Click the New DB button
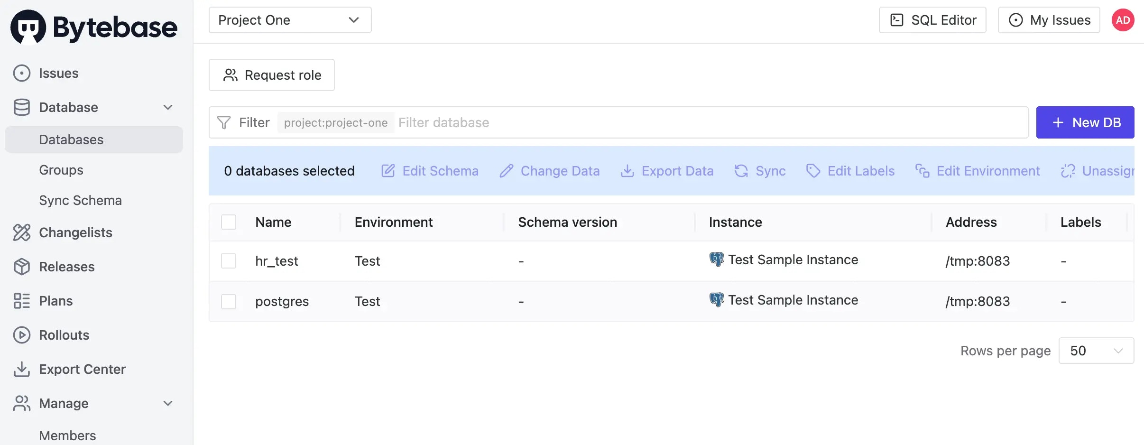This screenshot has height=445, width=1144. coord(1085,122)
